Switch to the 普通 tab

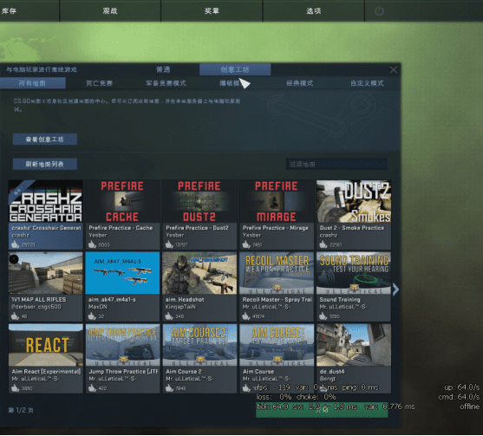(163, 69)
